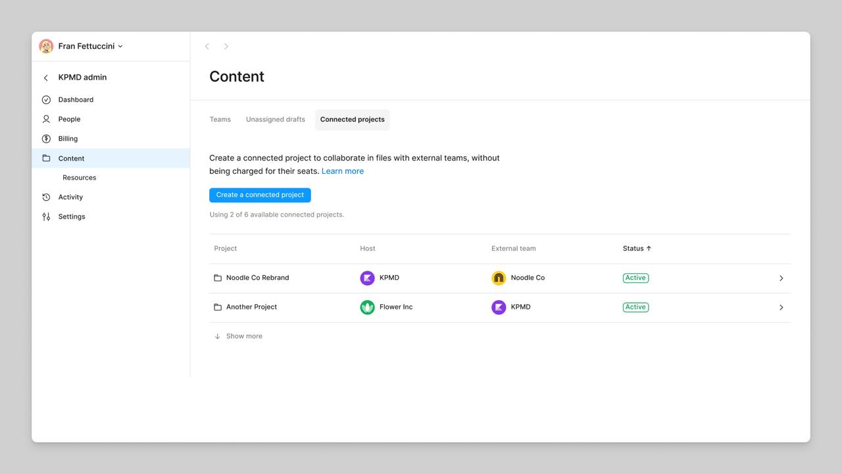Switch to the Teams tab
This screenshot has width=842, height=474.
220,119
